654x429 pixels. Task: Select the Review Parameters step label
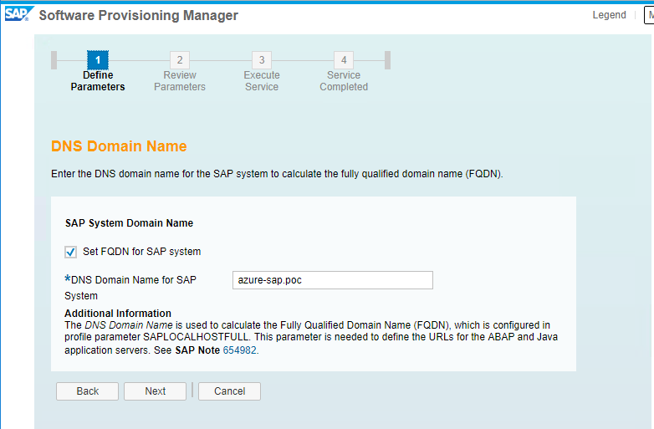pos(180,81)
